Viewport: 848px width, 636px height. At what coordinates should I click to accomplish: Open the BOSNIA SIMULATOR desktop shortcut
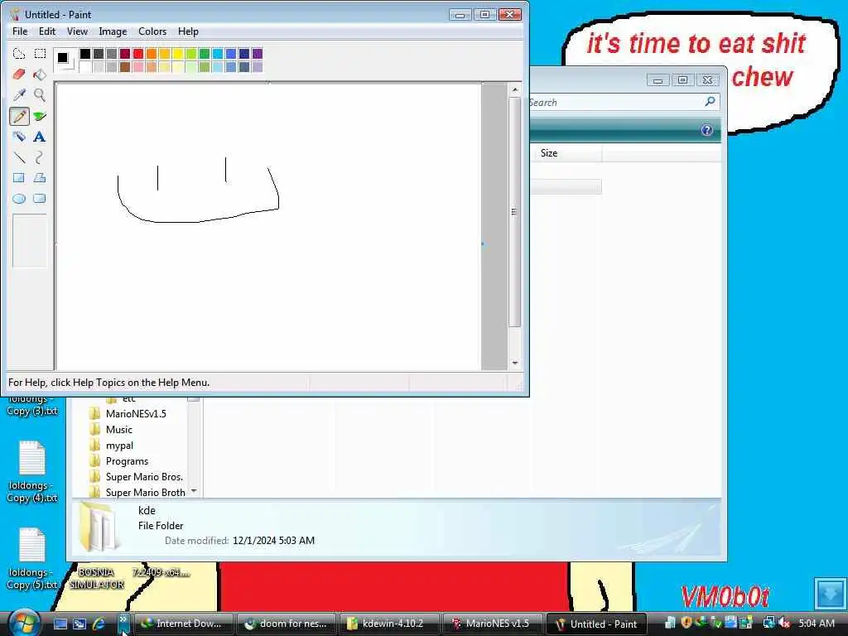[x=96, y=578]
